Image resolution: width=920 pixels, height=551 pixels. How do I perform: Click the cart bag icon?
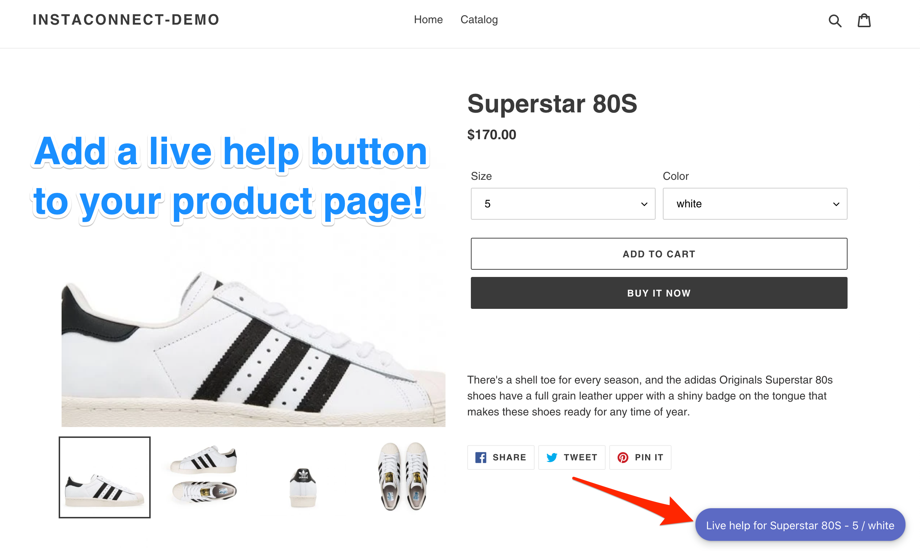pos(864,20)
